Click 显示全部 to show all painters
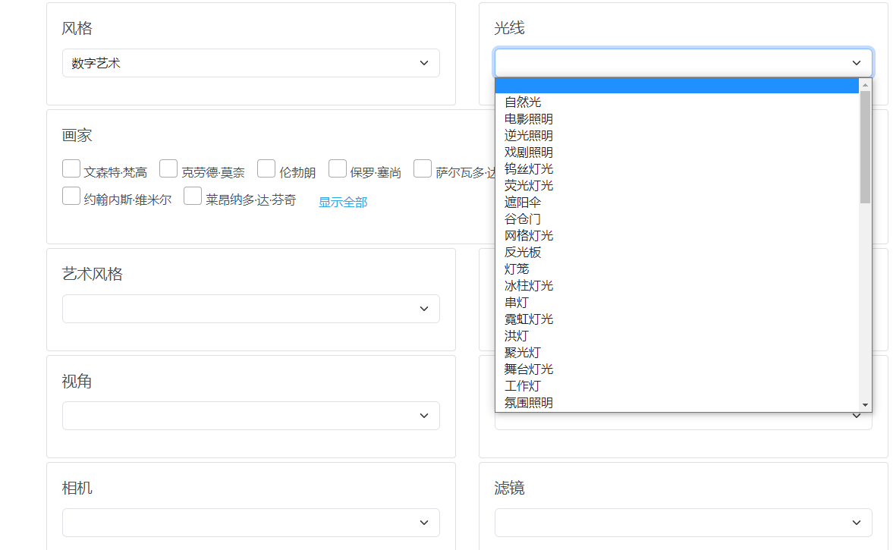The height and width of the screenshot is (550, 893). point(343,203)
